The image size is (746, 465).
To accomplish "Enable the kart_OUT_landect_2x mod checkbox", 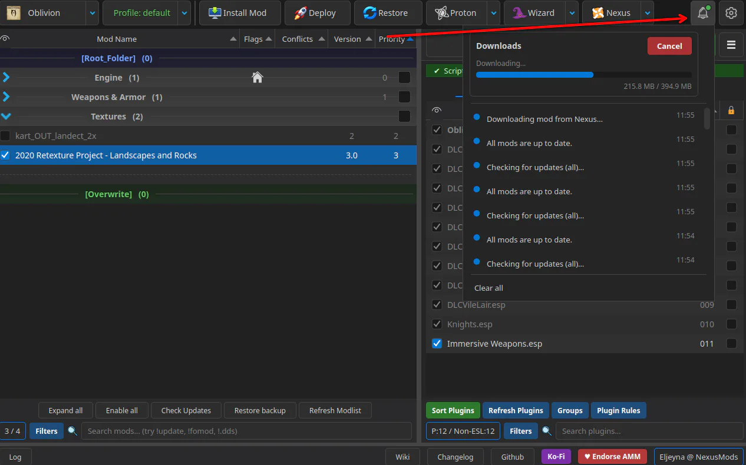I will [5, 136].
